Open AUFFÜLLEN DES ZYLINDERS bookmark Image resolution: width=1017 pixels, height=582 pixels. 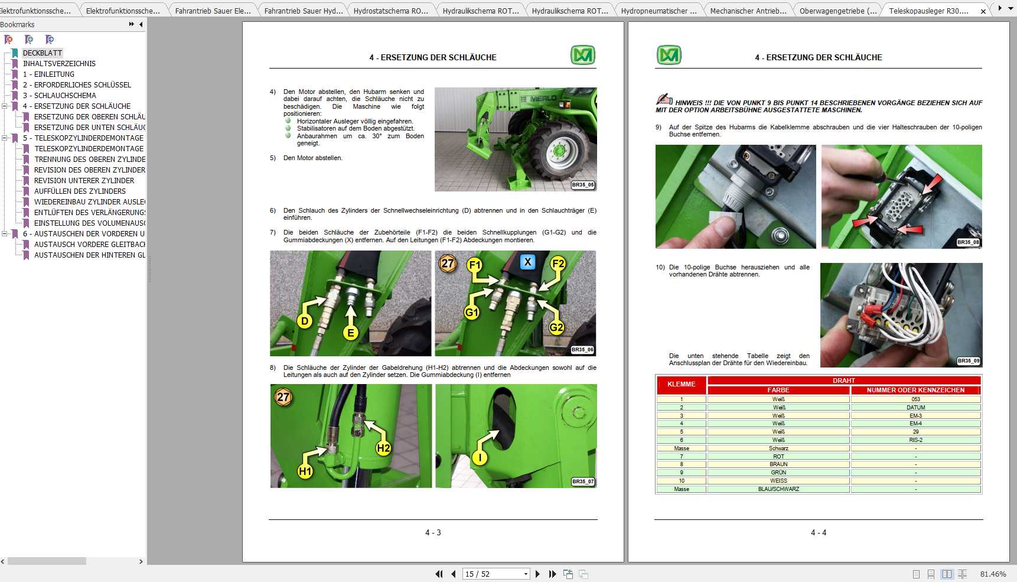tap(80, 191)
